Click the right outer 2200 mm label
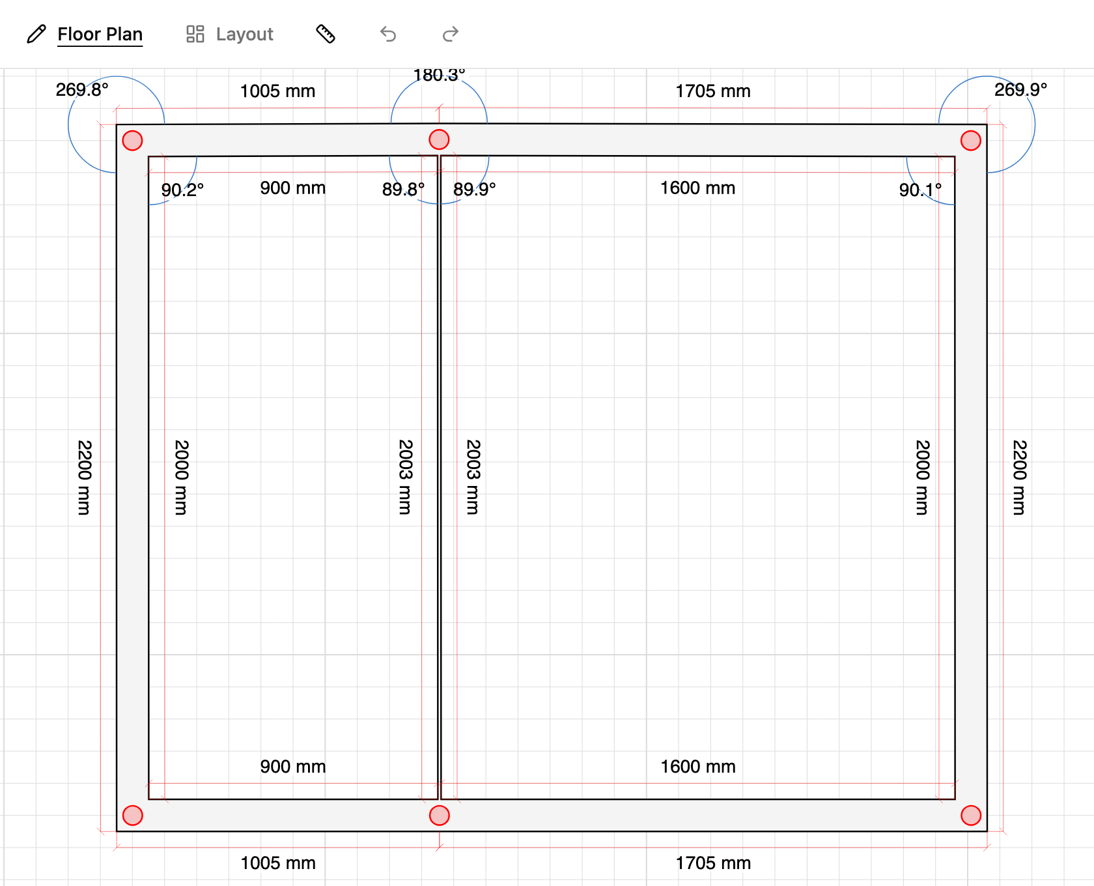Image resolution: width=1094 pixels, height=886 pixels. pos(1020,478)
